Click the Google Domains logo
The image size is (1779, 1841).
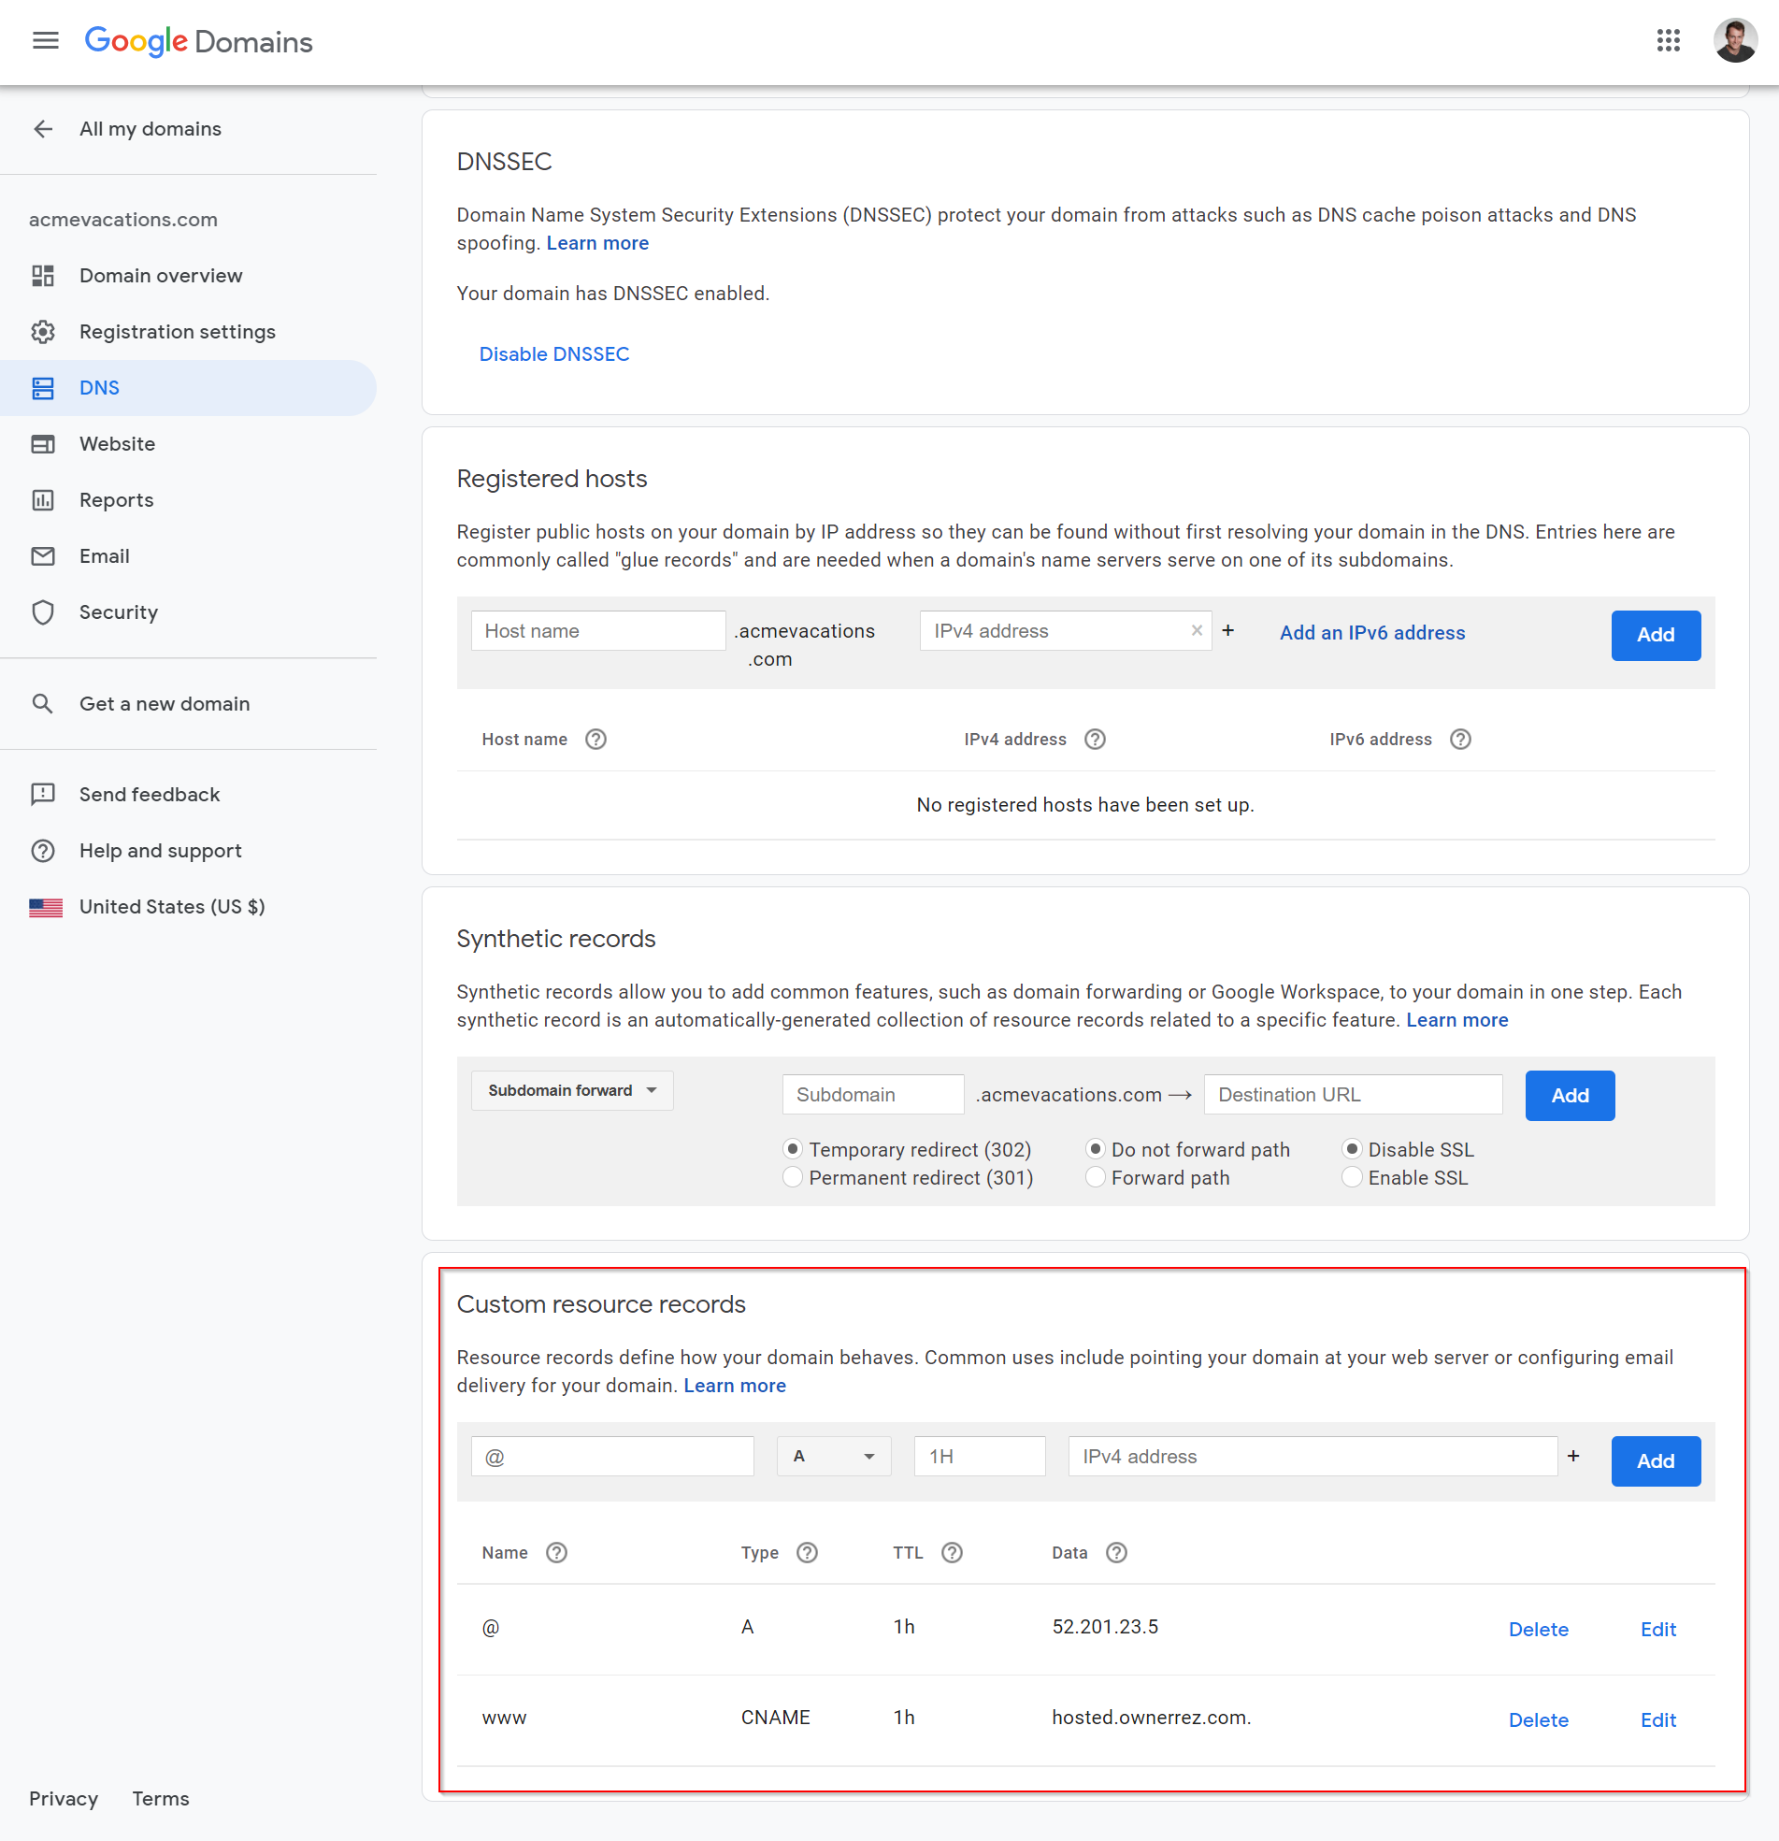[198, 41]
